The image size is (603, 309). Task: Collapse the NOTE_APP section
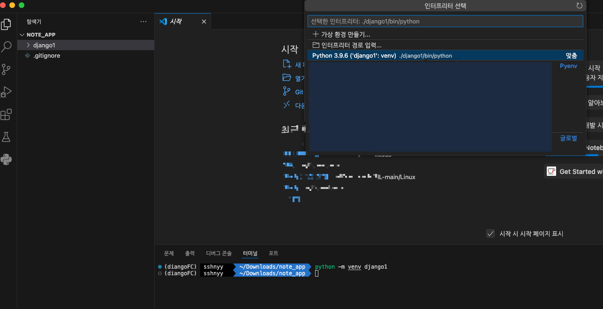point(86,35)
